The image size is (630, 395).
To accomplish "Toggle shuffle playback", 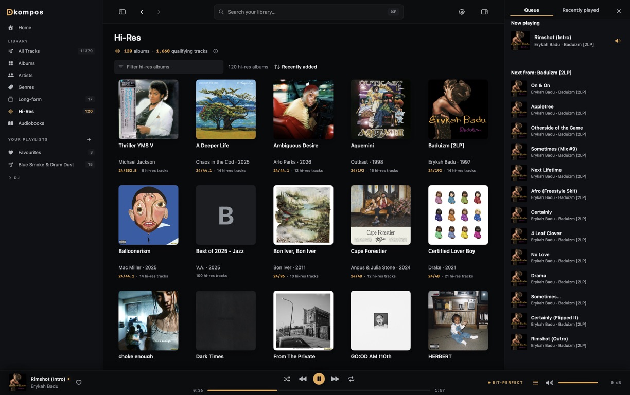I will pyautogui.click(x=287, y=379).
